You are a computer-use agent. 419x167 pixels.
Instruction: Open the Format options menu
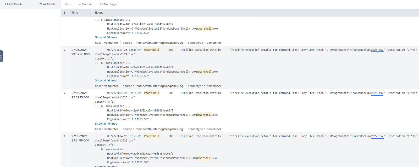[x=85, y=4]
